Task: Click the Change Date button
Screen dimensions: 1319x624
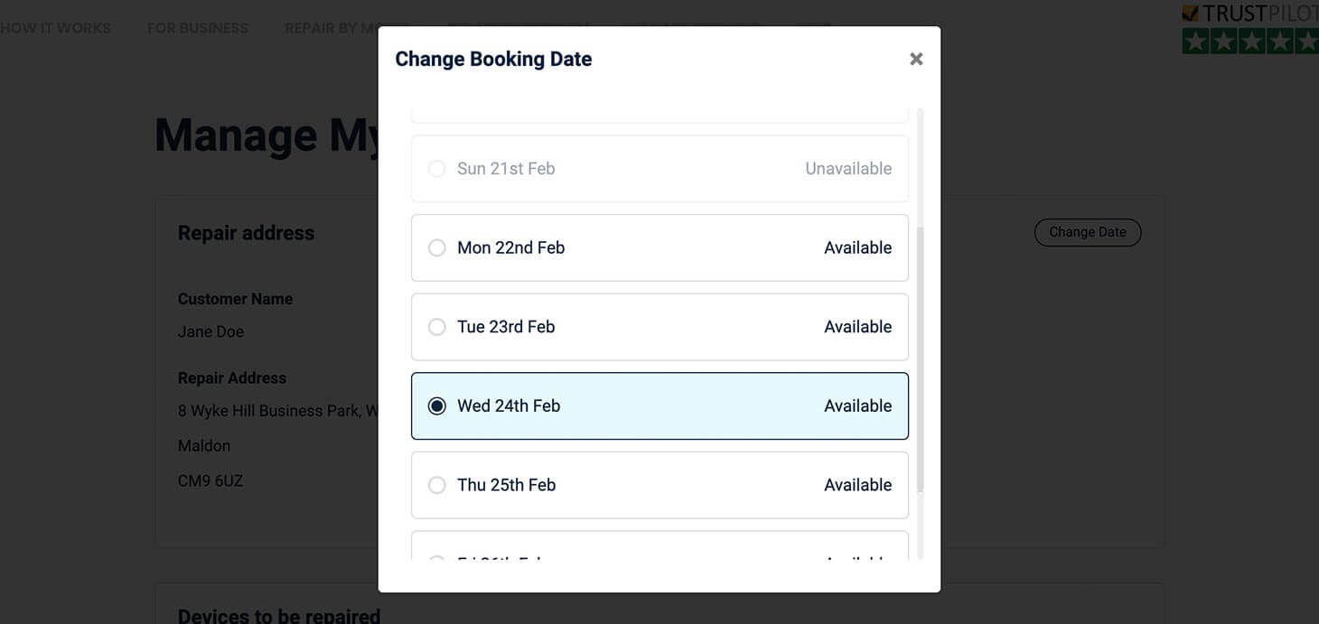Action: tap(1087, 232)
